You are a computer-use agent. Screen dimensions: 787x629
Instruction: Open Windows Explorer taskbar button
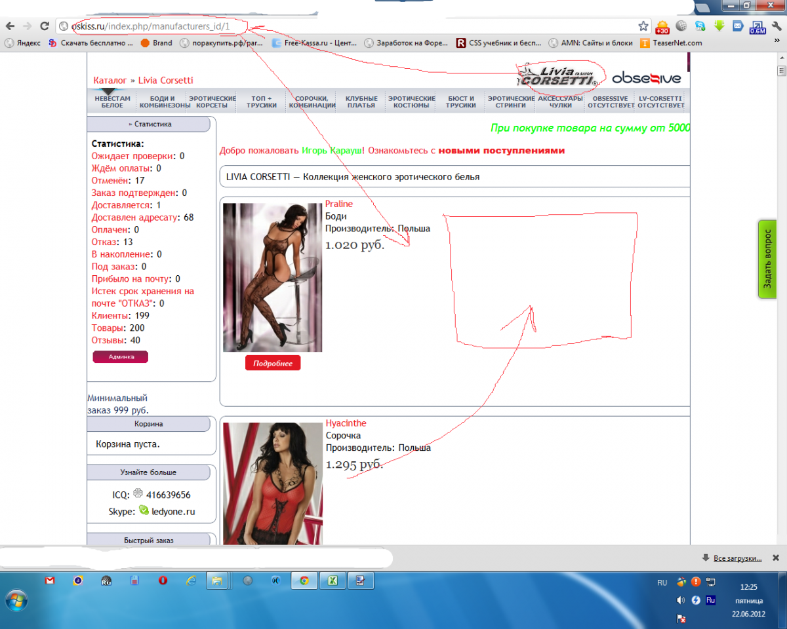pyautogui.click(x=216, y=581)
